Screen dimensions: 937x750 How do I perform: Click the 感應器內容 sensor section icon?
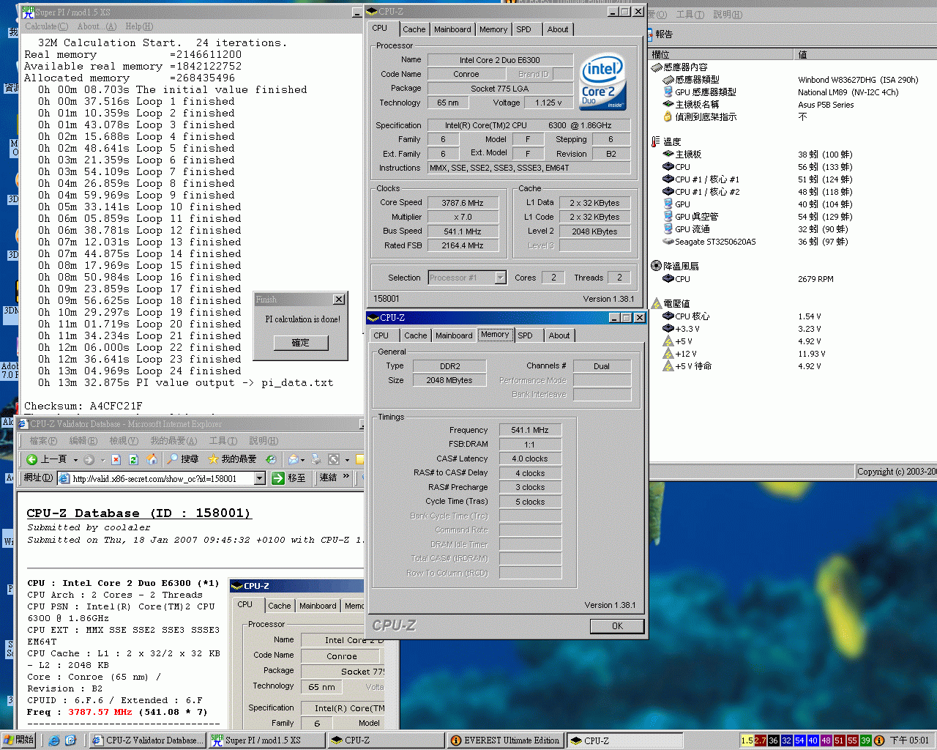(656, 67)
